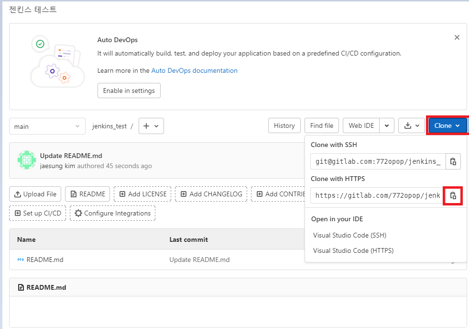Click the Name column header
The width and height of the screenshot is (469, 329).
(26, 239)
